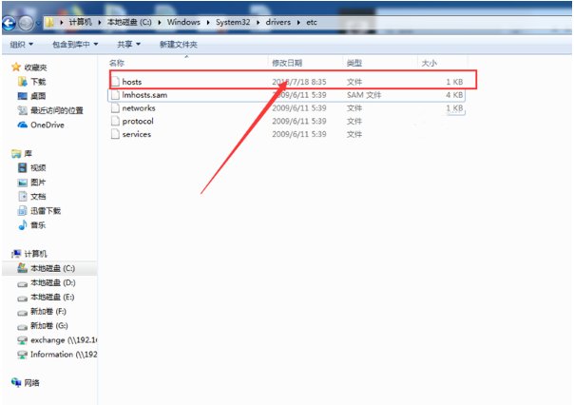Open the Include in library (包含到库中) dropdown
The image size is (574, 405).
click(x=75, y=44)
